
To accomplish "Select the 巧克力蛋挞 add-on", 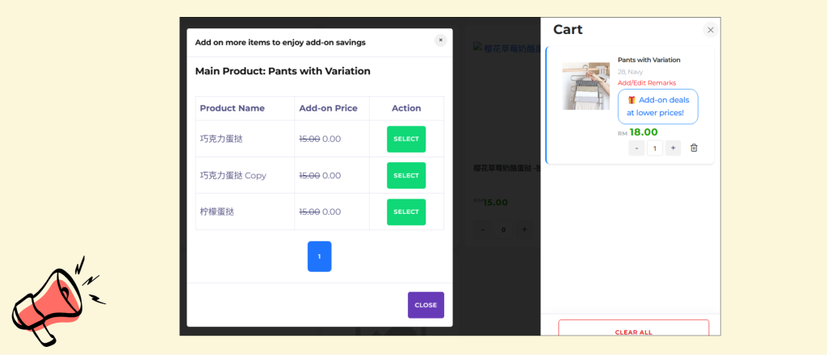I will (405, 139).
